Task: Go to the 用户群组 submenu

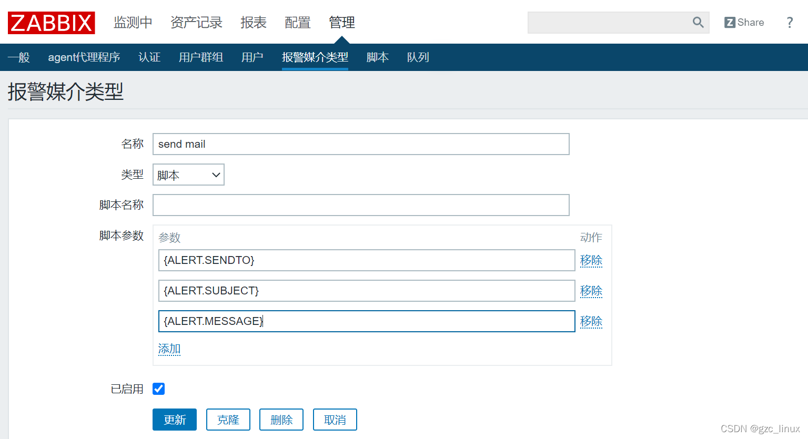Action: tap(201, 57)
